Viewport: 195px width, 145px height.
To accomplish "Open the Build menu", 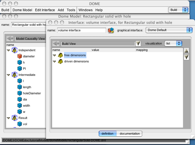I will pyautogui.click(x=5, y=10).
